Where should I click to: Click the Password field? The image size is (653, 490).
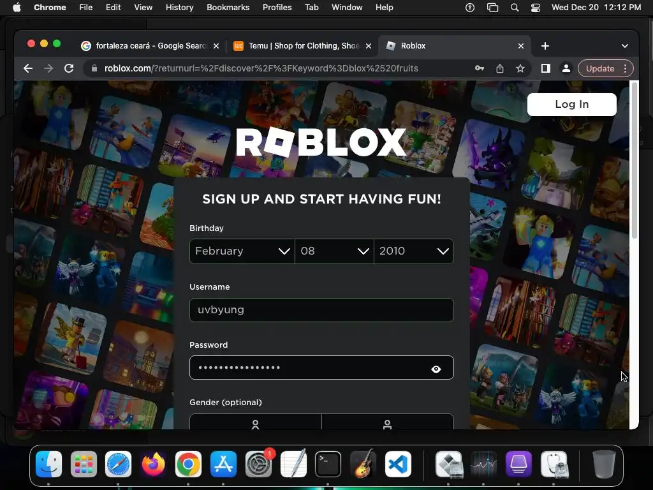point(321,367)
